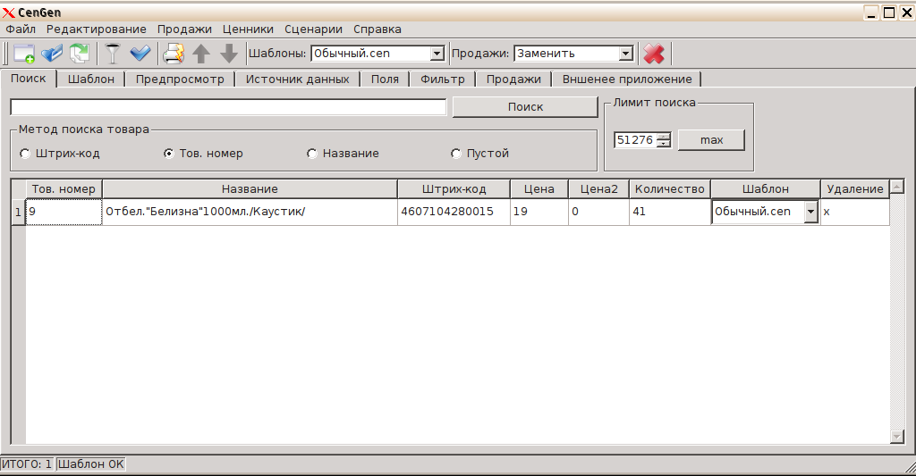Click the max limit button

[711, 140]
